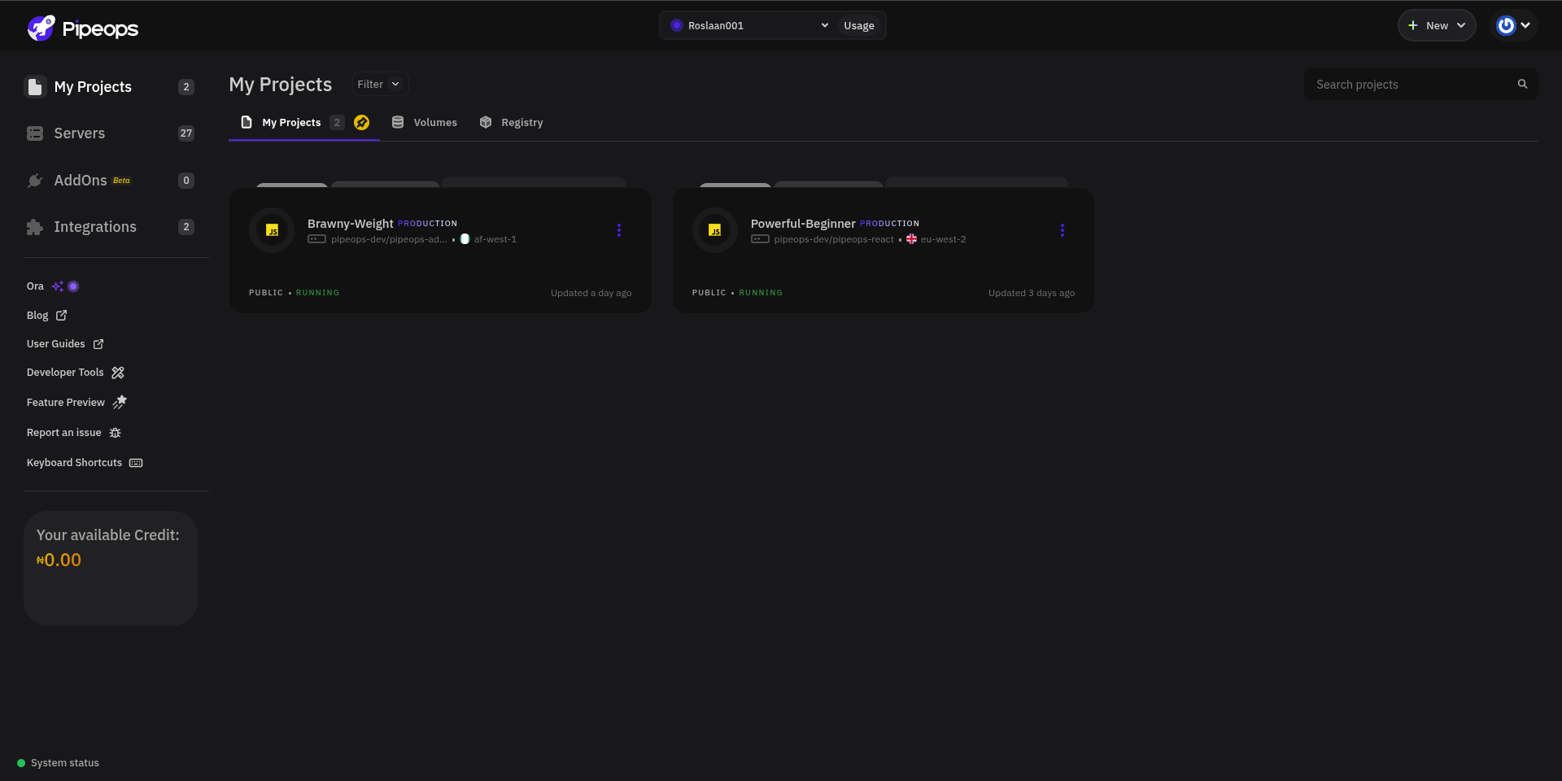Click the Pipeops rocket logo
Viewport: 1562px width, 781px height.
[x=41, y=28]
